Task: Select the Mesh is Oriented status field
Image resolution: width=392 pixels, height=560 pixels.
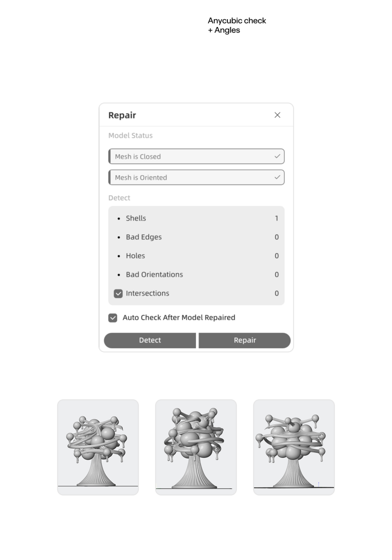Action: point(192,178)
